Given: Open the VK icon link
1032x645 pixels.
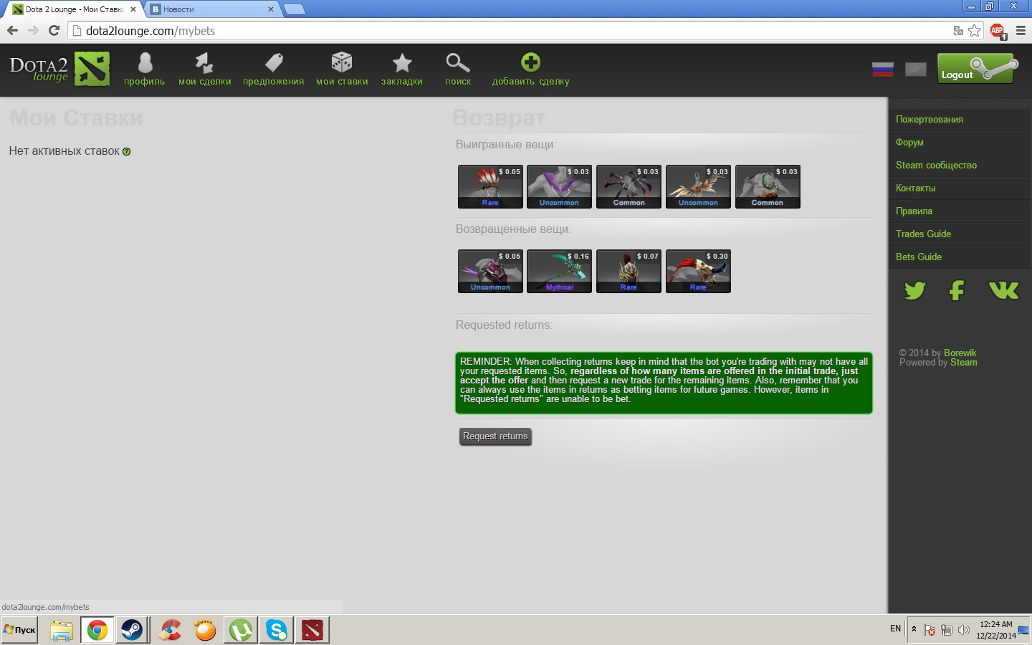Looking at the screenshot, I should (x=1003, y=290).
